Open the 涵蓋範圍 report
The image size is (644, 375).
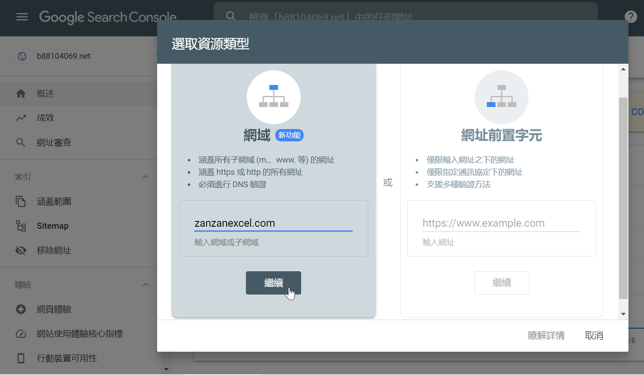[x=79, y=201]
